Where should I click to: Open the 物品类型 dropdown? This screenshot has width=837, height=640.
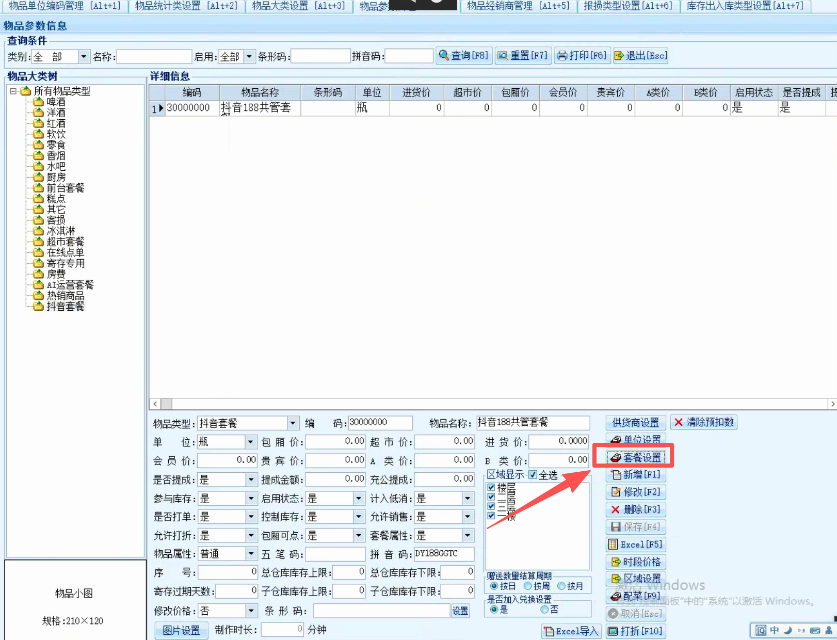point(293,424)
